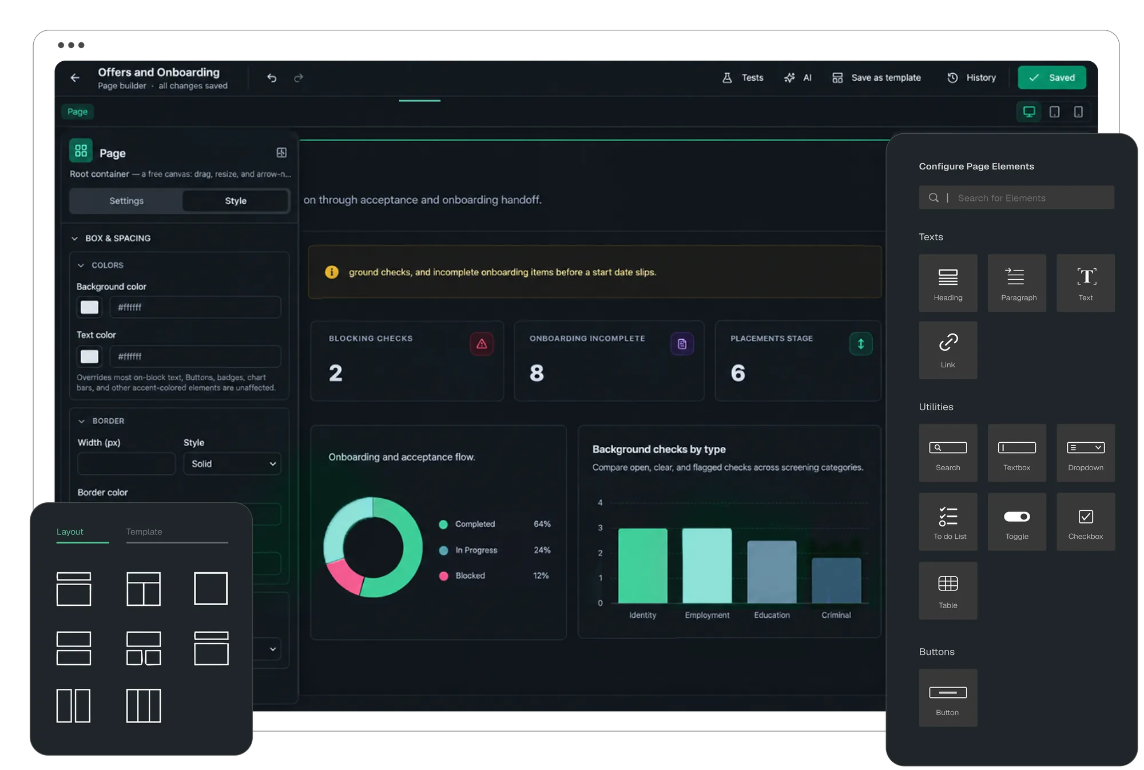
Task: Click the Background color swatch
Action: [x=89, y=307]
